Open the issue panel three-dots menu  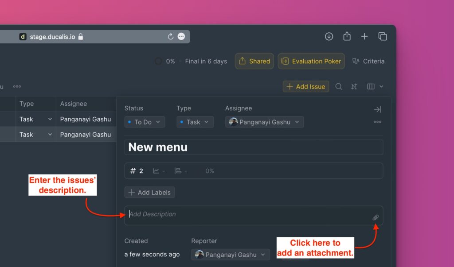(377, 122)
